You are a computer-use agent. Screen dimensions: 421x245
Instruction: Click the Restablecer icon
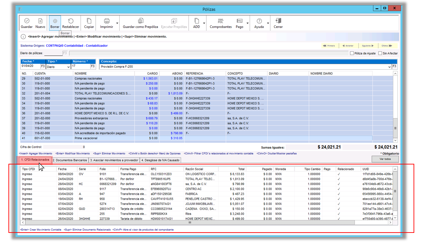pos(70,21)
